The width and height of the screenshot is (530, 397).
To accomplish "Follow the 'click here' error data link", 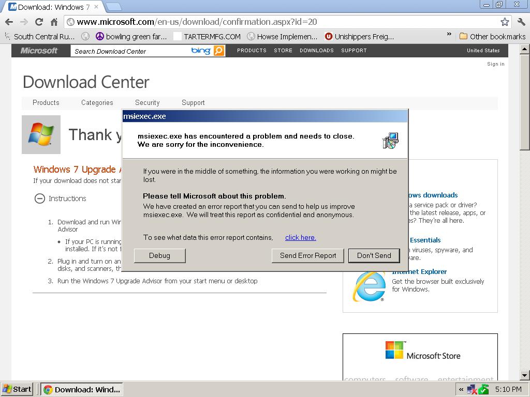I will [301, 237].
